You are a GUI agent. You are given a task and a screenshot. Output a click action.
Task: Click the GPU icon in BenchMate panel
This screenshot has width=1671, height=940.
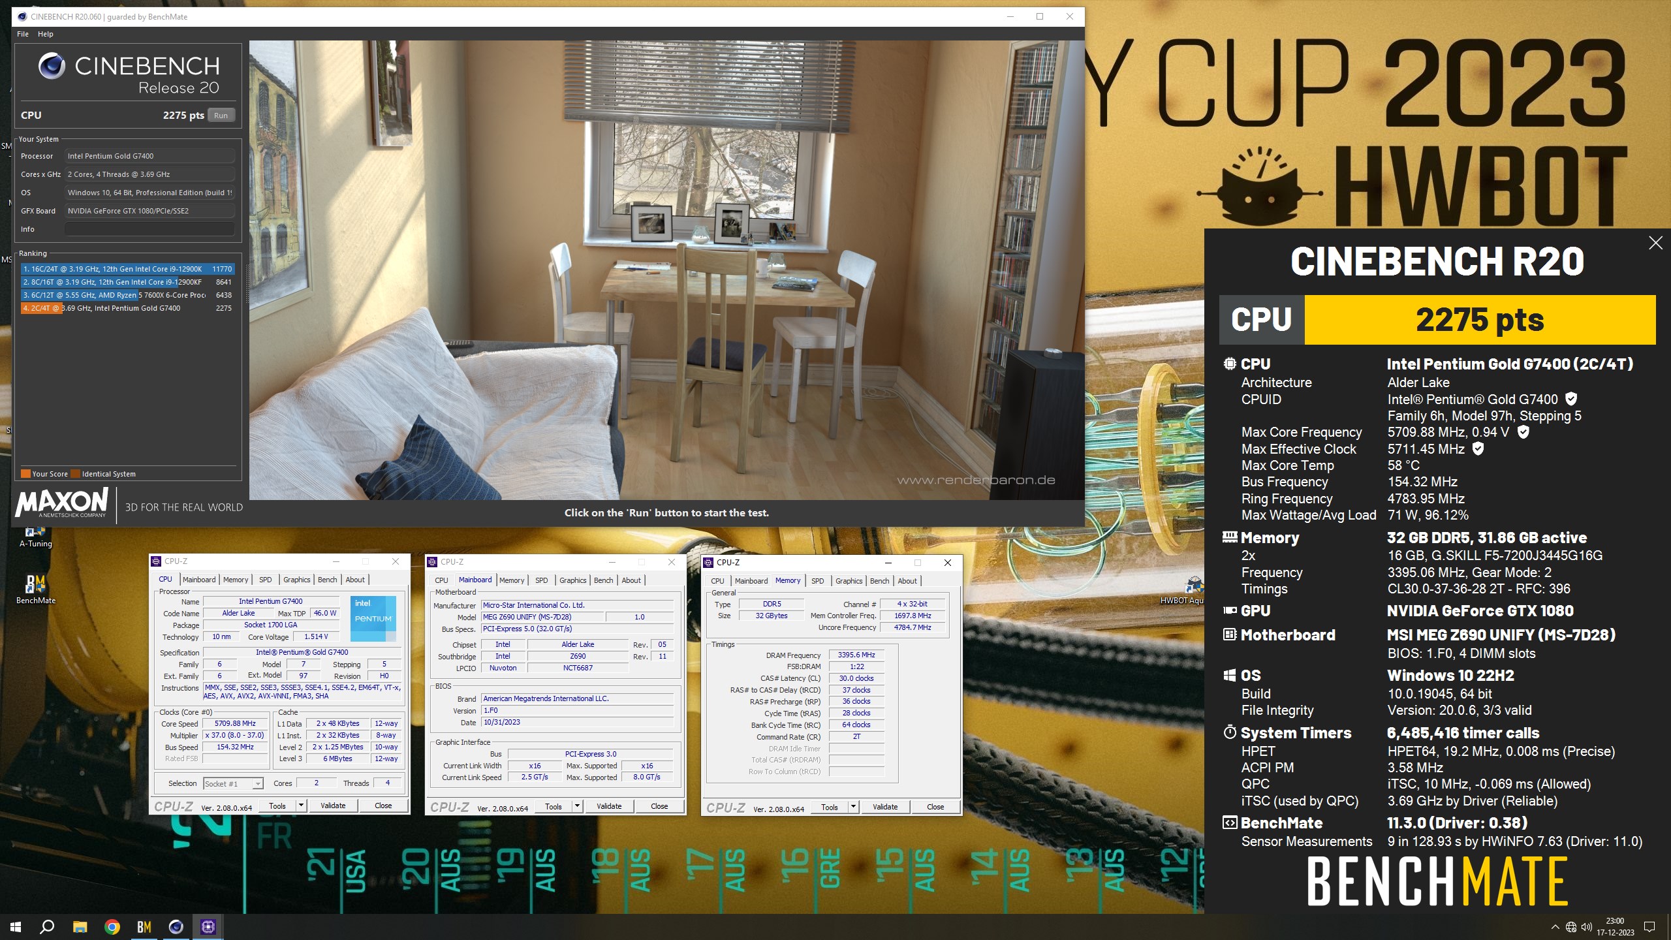tap(1230, 610)
